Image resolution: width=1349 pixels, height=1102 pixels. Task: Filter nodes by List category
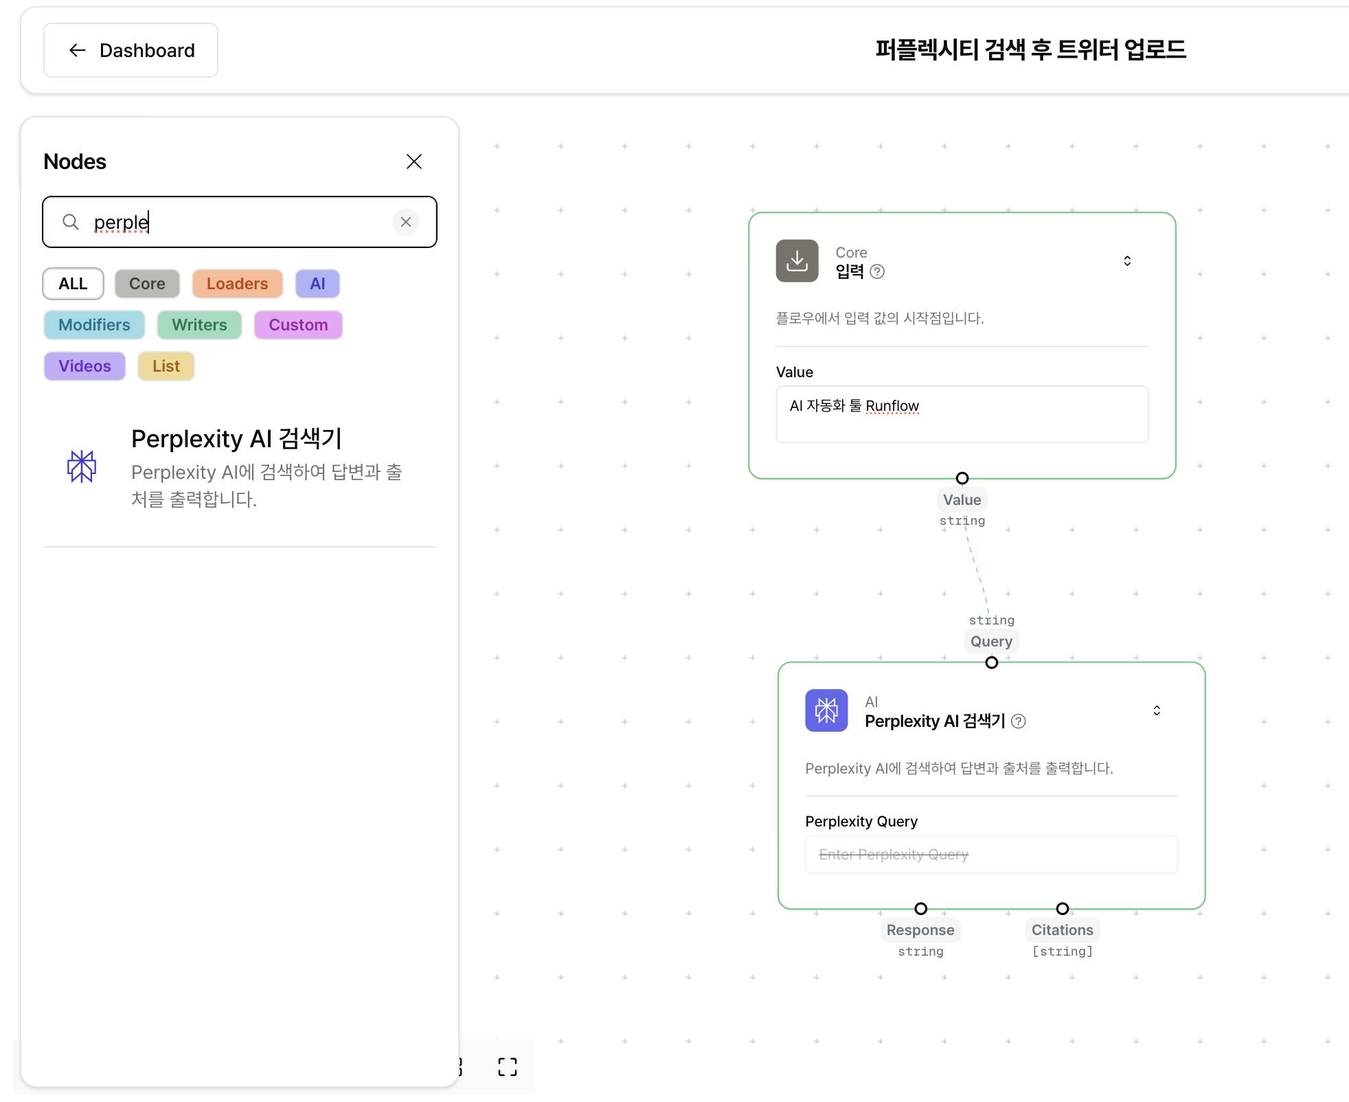[x=166, y=366]
